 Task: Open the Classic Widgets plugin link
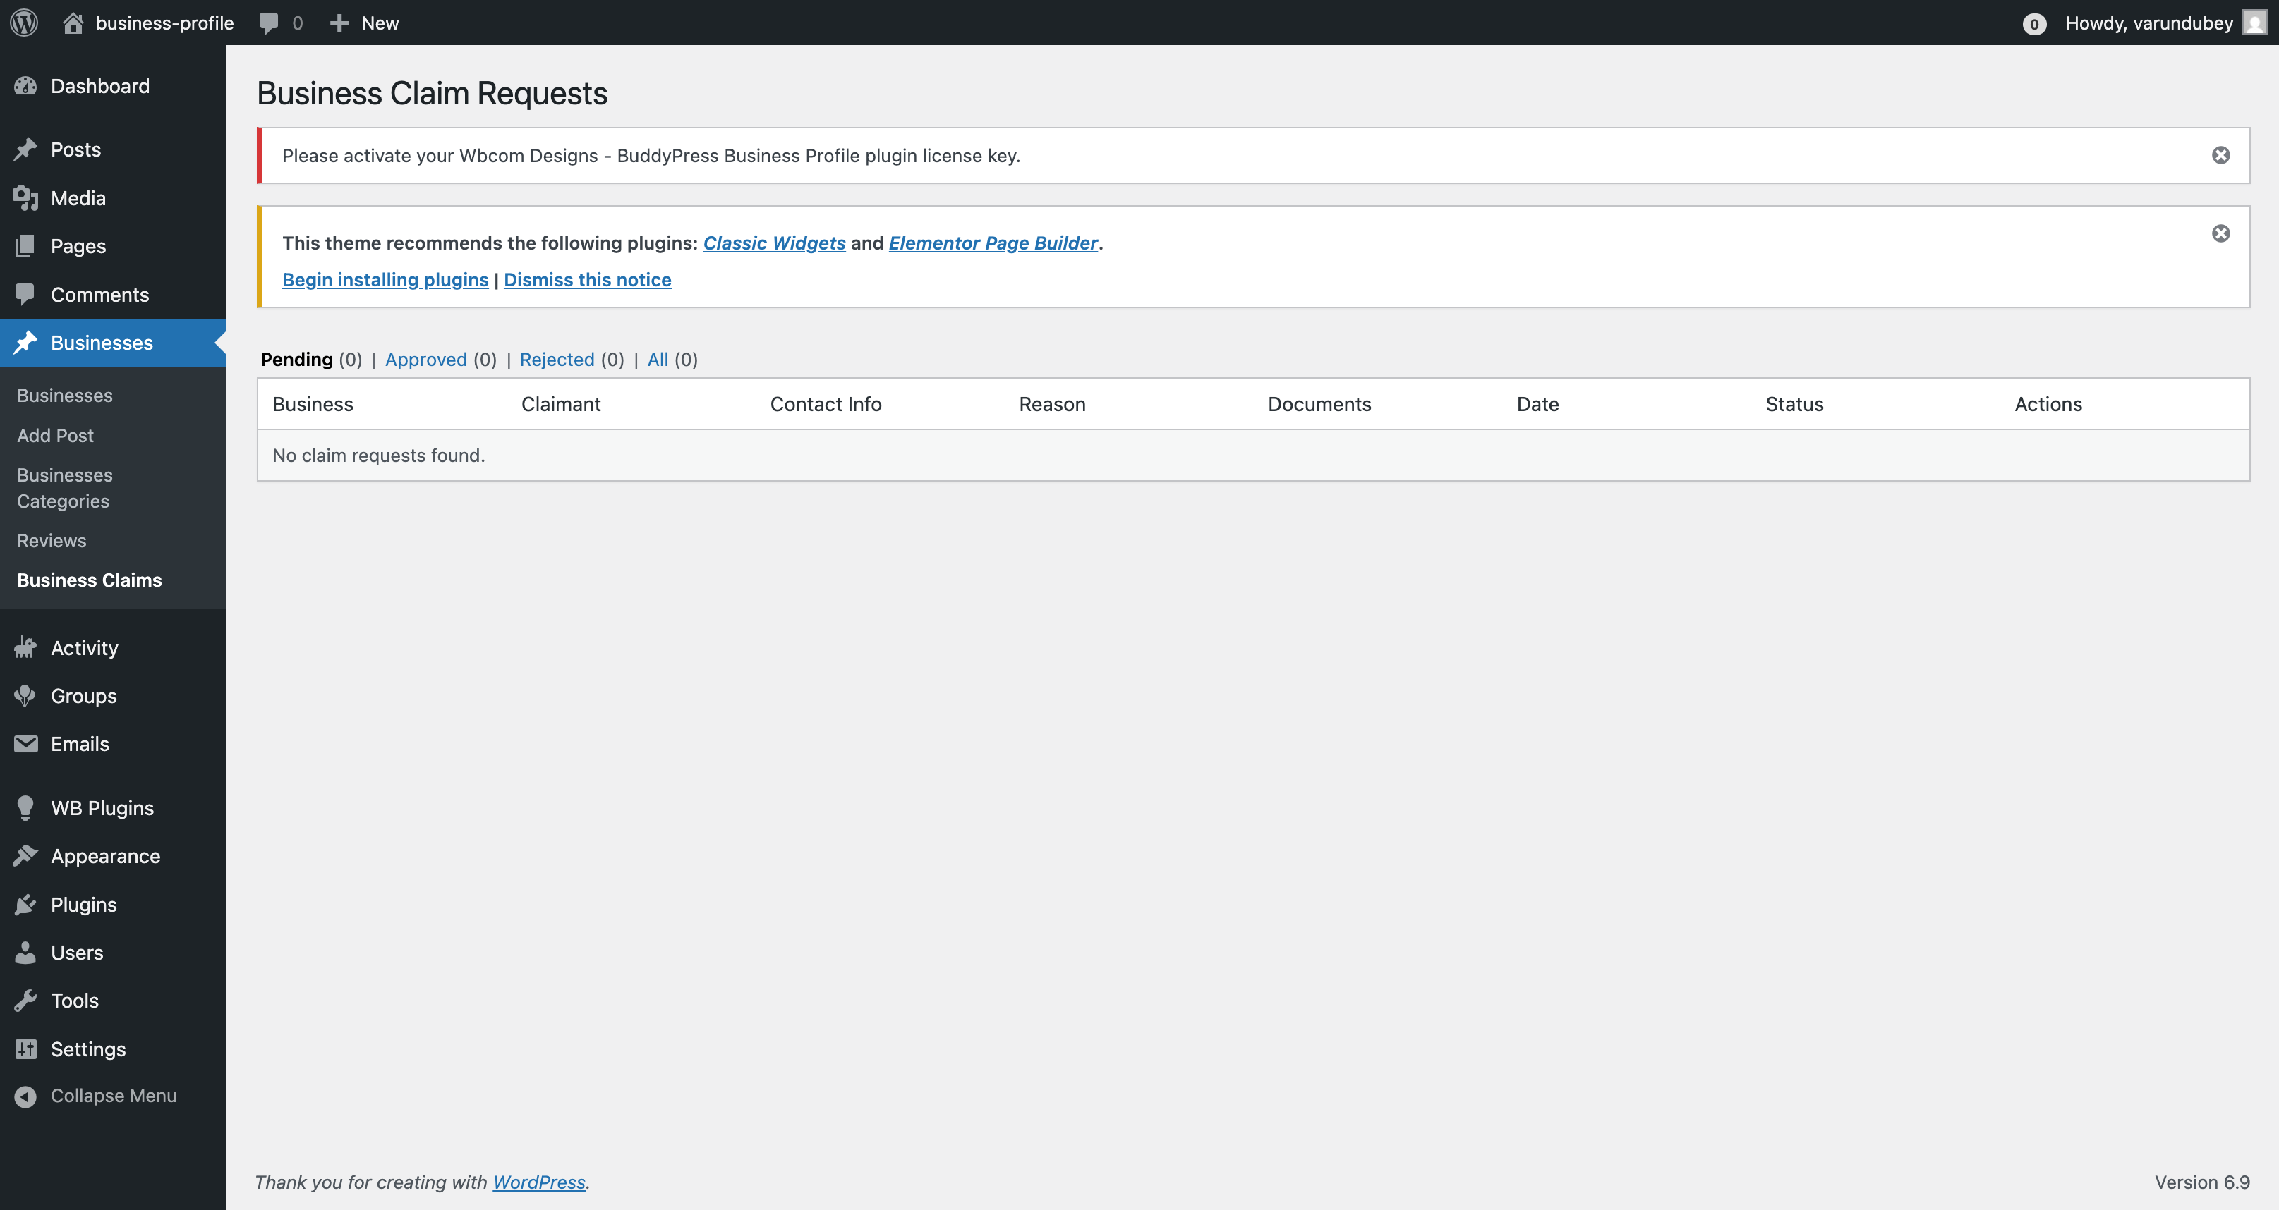pyautogui.click(x=774, y=243)
